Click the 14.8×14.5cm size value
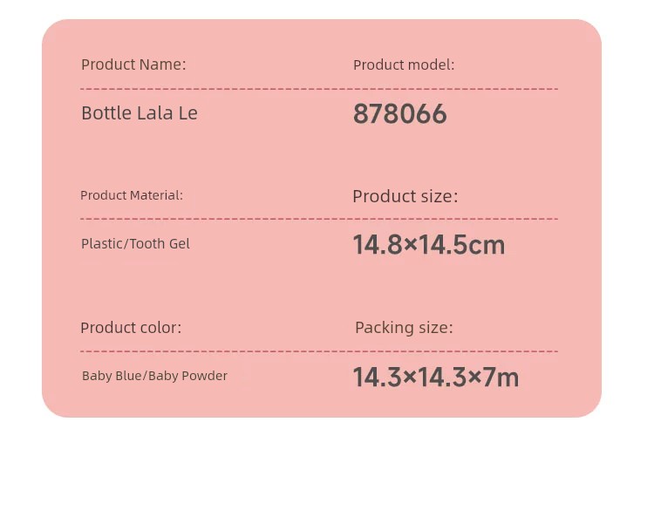 click(x=429, y=245)
